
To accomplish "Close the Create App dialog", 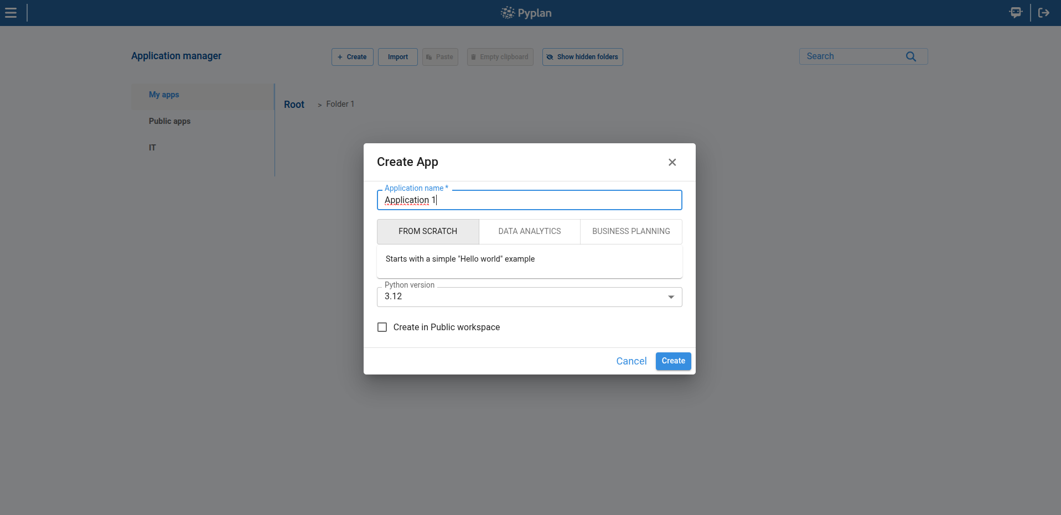I will coord(672,162).
